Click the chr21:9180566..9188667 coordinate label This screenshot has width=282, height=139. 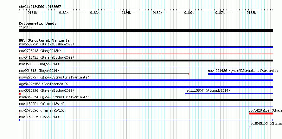pyautogui.click(x=40, y=7)
